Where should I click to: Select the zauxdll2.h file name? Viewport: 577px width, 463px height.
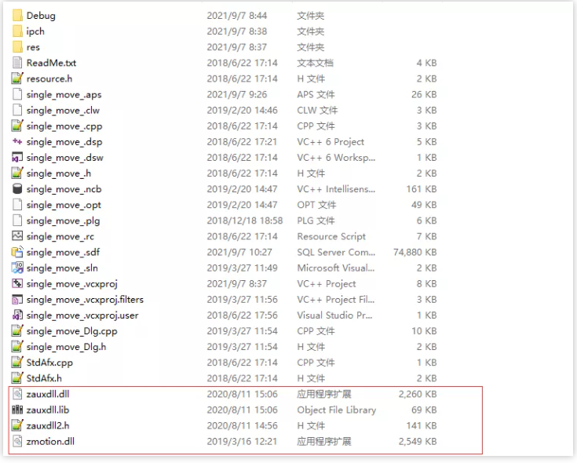coord(48,426)
